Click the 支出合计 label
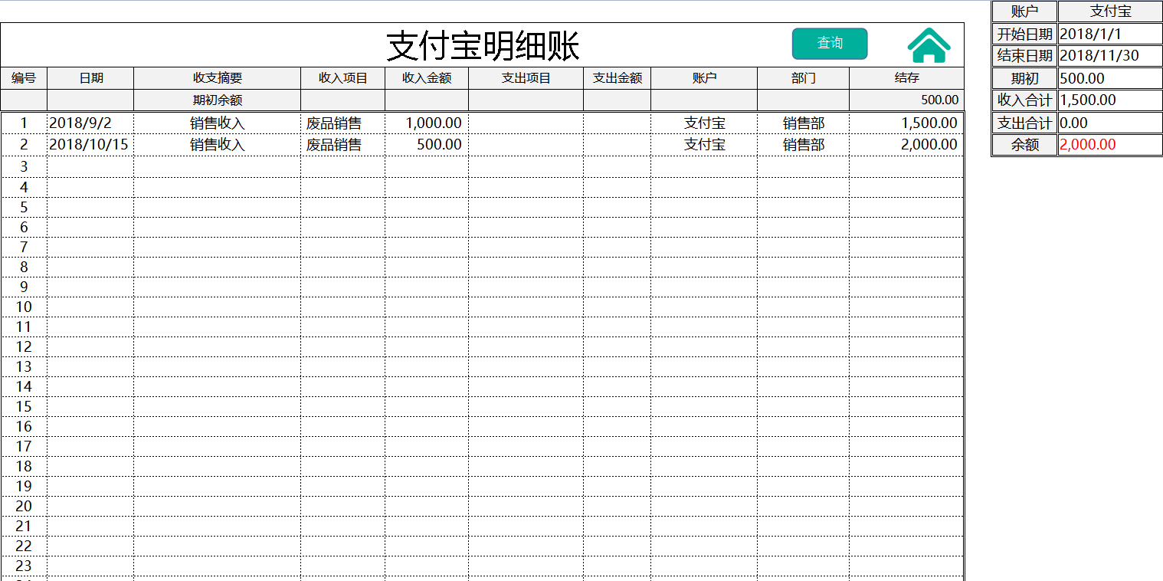This screenshot has width=1163, height=581. tap(1024, 123)
